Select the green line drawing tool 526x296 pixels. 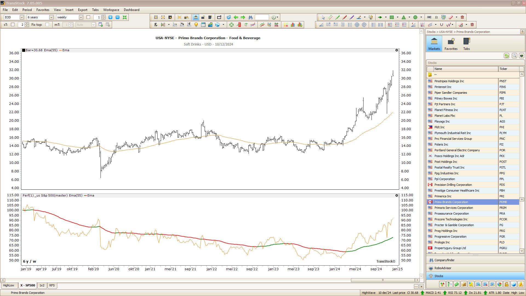click(338, 17)
